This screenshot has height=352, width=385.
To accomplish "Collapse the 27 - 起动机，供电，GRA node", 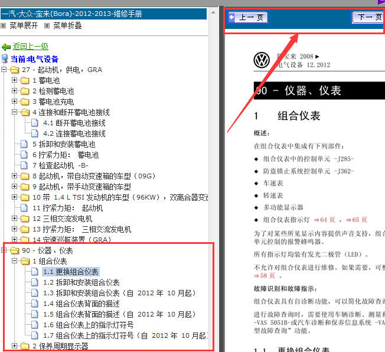I will [x=4, y=70].
